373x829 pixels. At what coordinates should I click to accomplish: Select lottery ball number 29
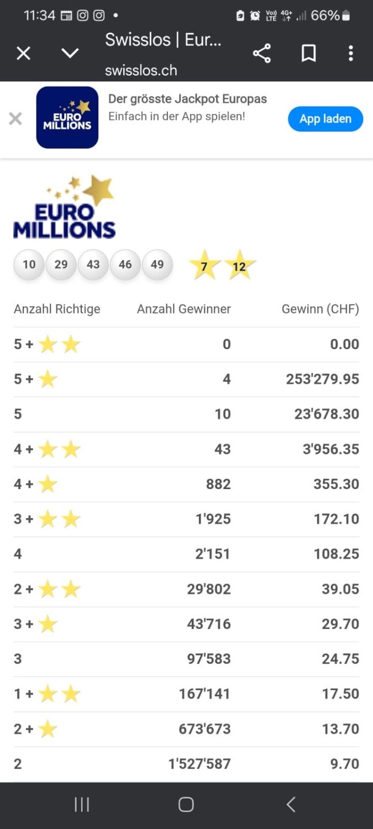[x=61, y=265]
